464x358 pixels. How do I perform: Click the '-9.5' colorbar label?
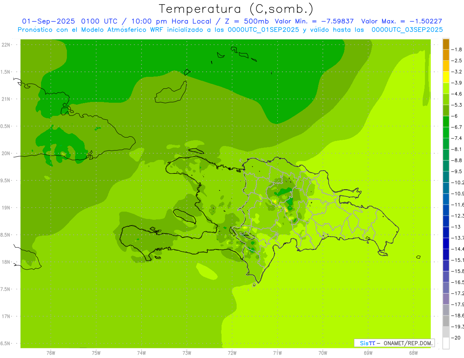(457, 171)
